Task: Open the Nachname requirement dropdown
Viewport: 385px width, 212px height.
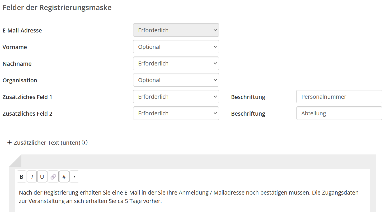Action: (x=176, y=63)
